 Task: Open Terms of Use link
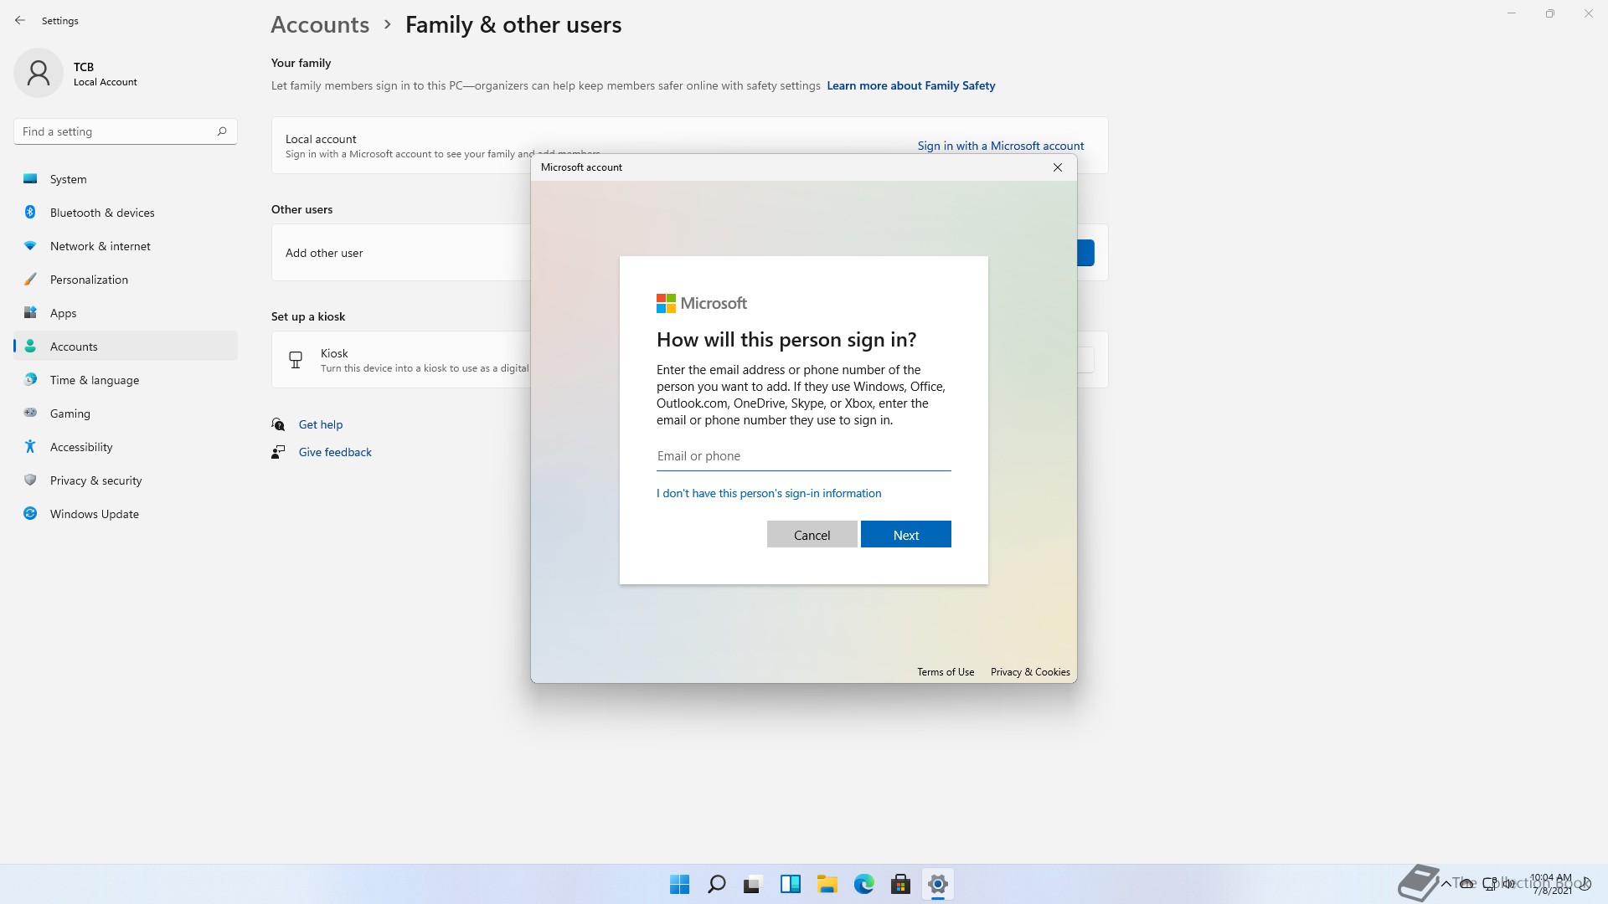tap(946, 672)
